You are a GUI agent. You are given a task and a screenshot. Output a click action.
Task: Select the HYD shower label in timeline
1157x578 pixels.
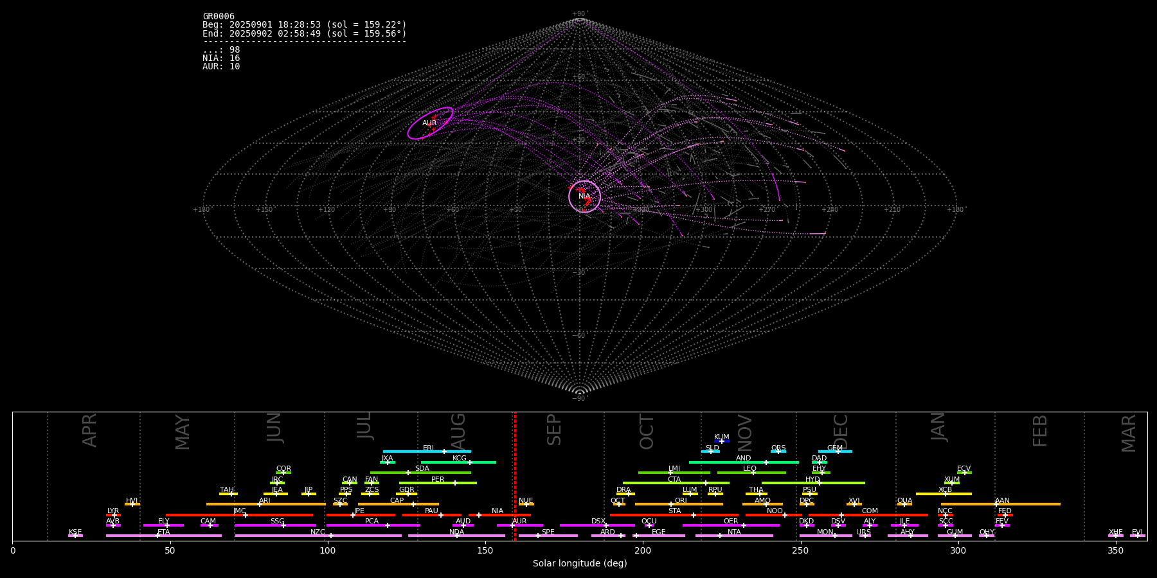pyautogui.click(x=812, y=480)
